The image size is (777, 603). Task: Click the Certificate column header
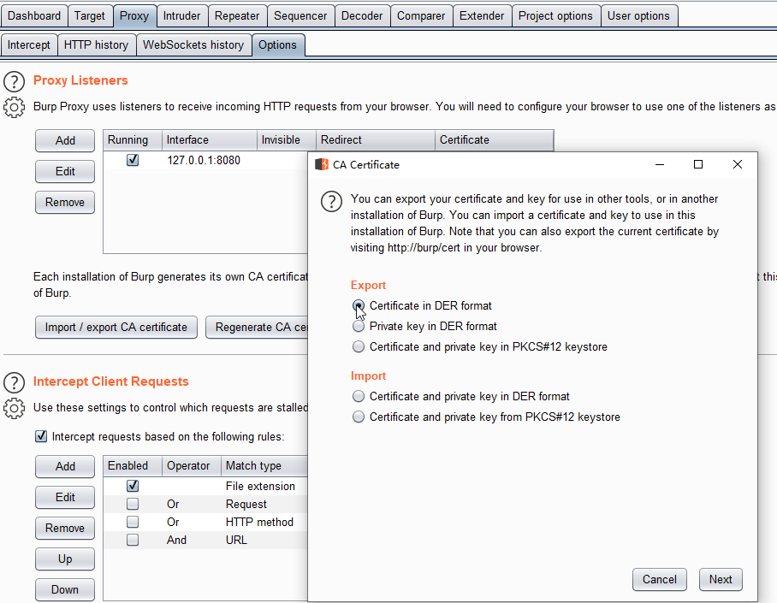[x=495, y=140]
